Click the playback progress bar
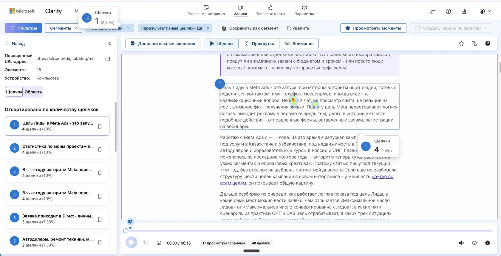 point(309,231)
